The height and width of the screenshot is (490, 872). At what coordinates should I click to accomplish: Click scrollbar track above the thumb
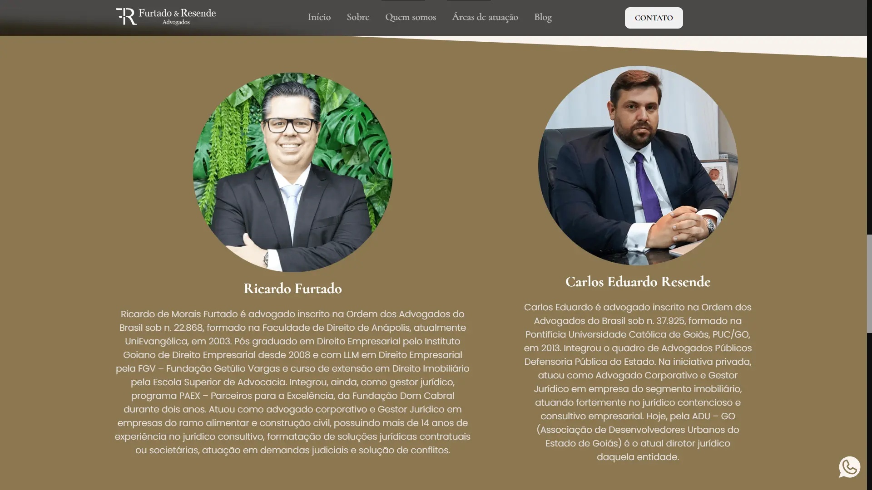click(x=869, y=136)
